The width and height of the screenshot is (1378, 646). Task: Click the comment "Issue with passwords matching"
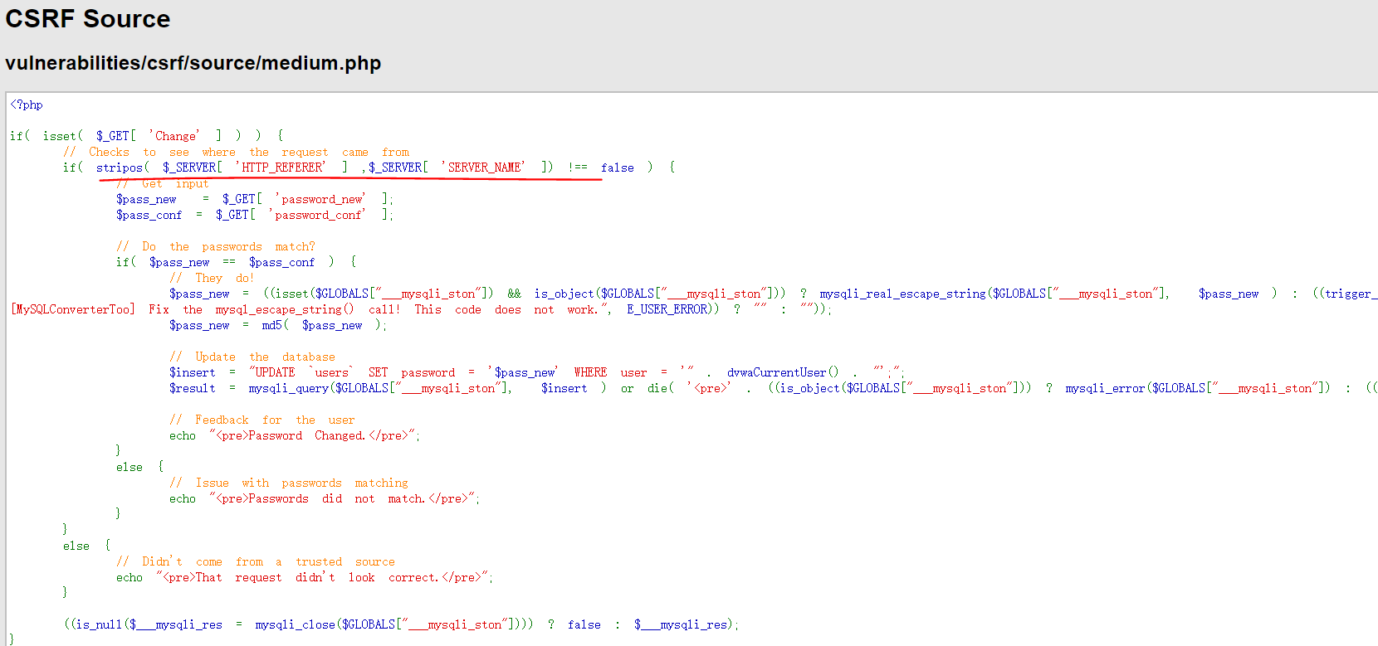(289, 483)
